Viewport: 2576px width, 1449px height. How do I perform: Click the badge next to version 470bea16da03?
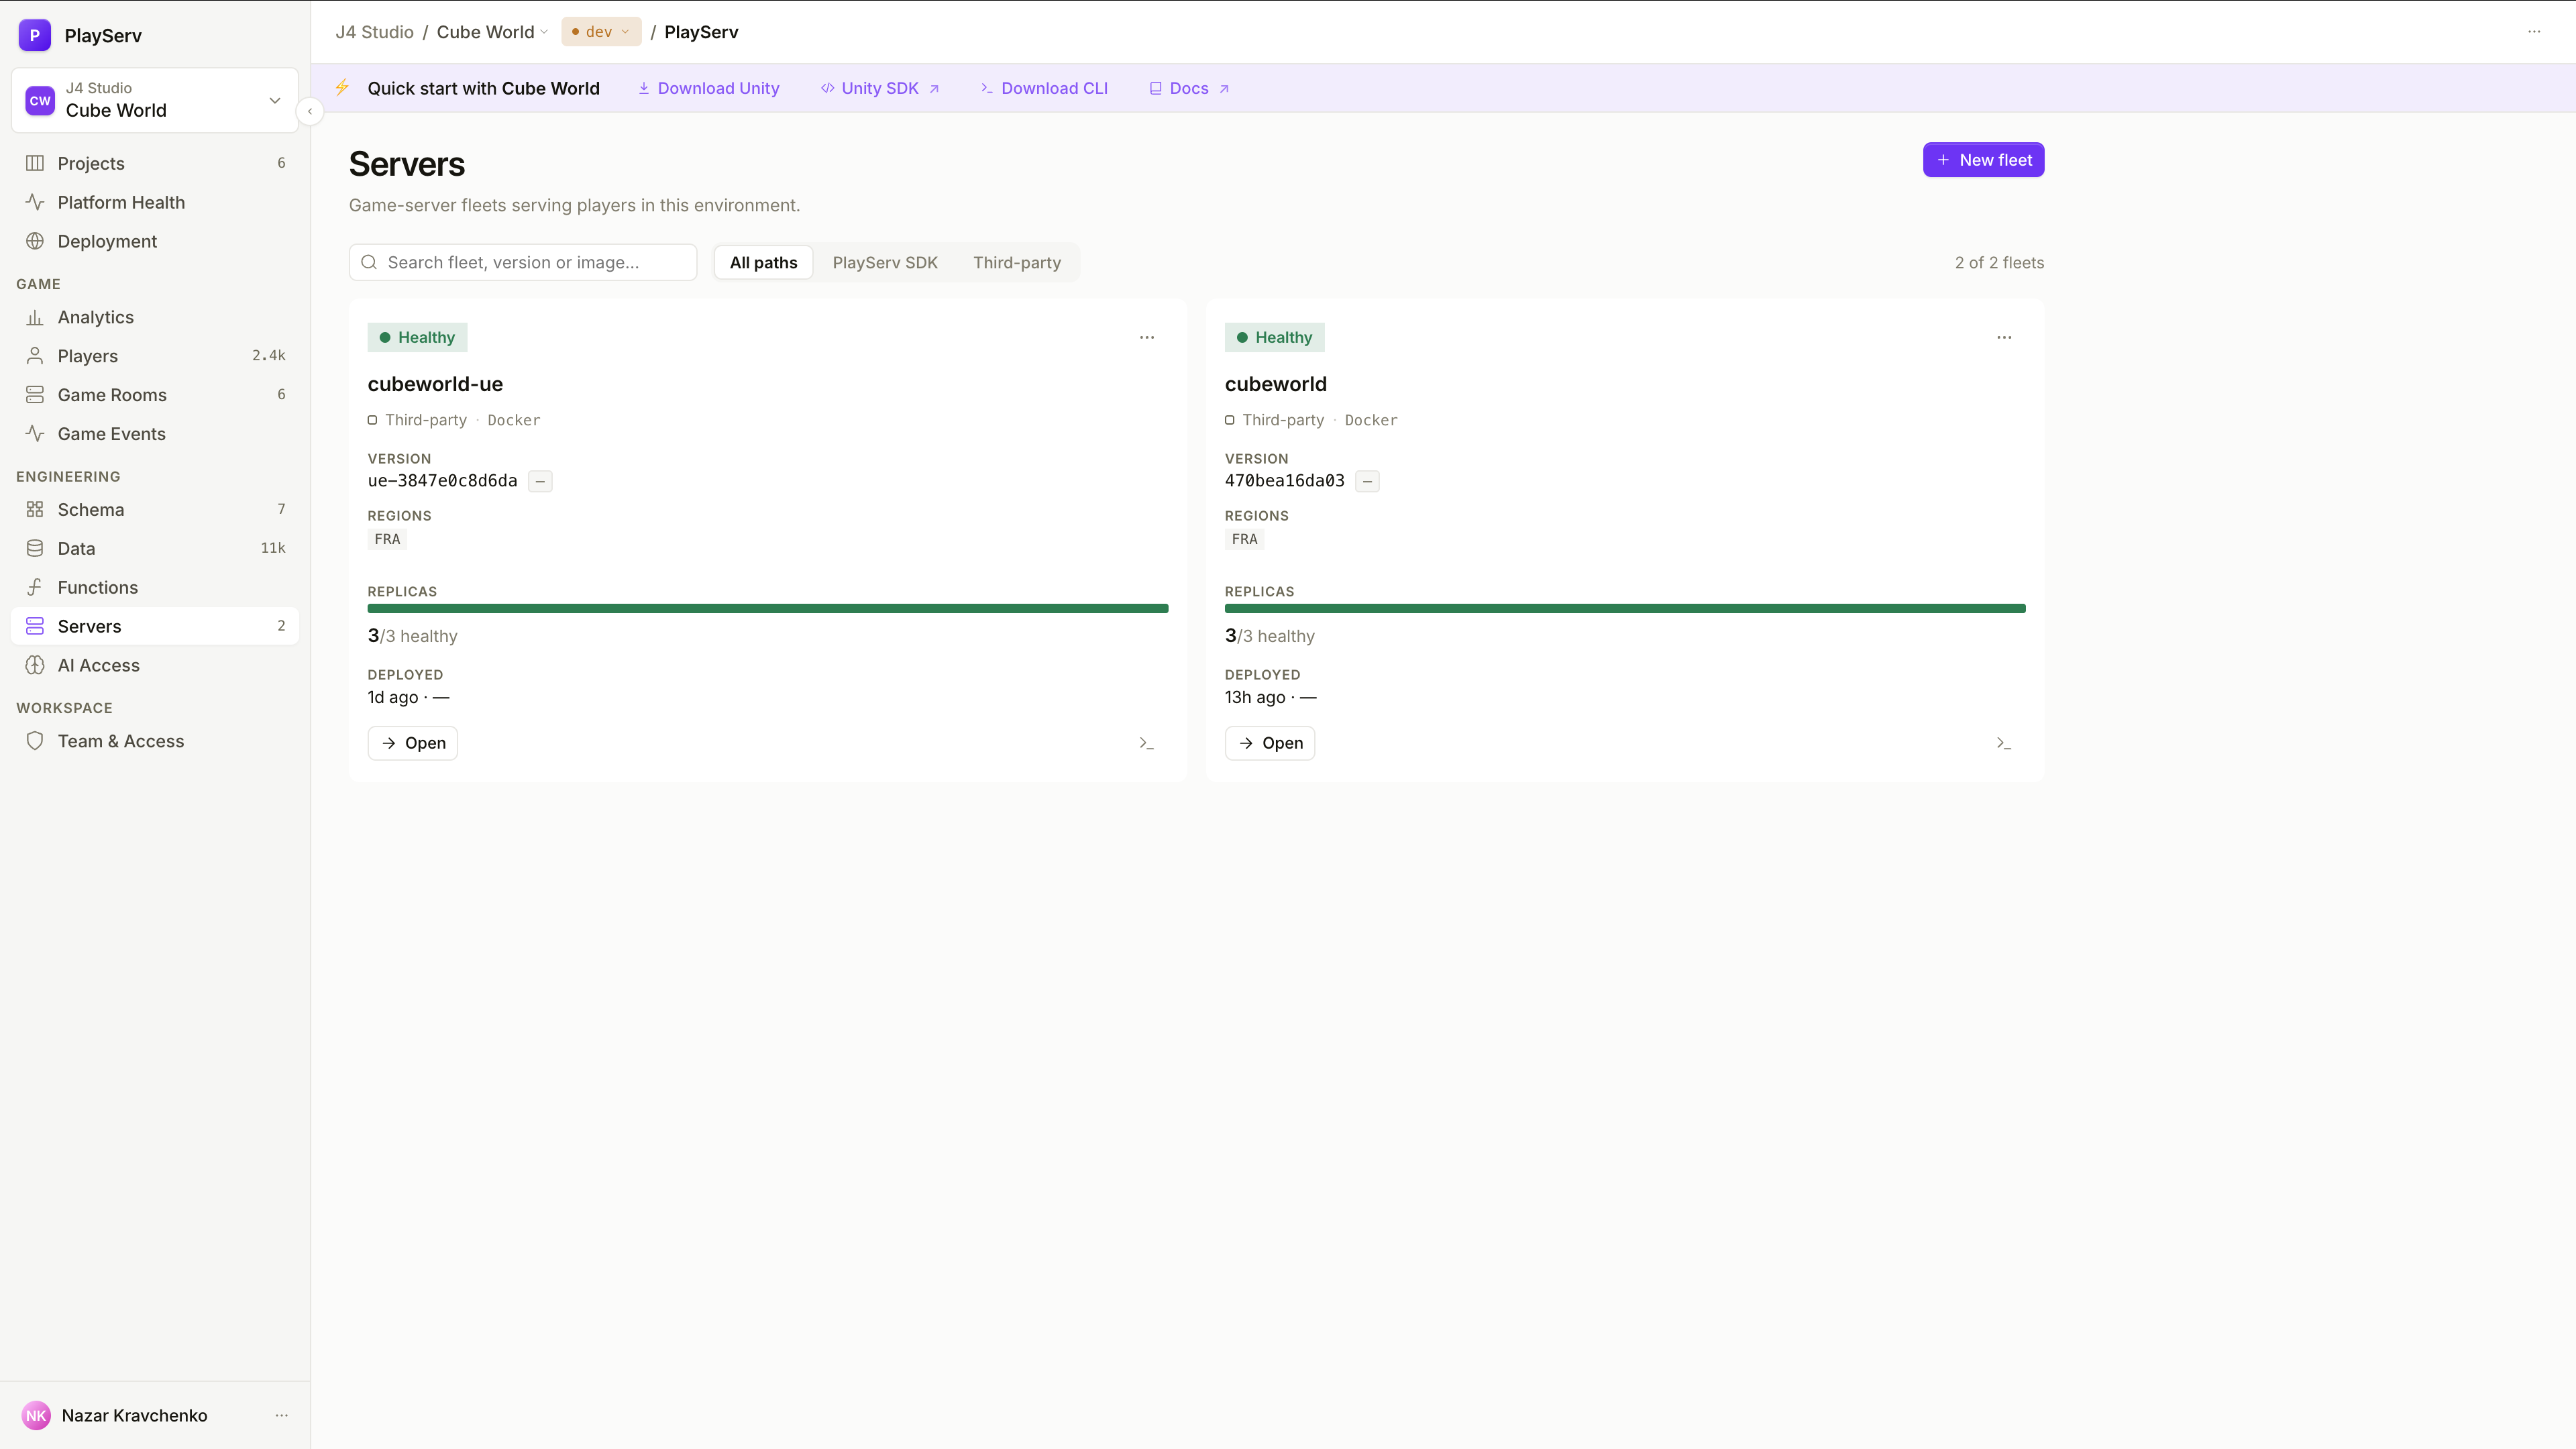coord(1367,481)
